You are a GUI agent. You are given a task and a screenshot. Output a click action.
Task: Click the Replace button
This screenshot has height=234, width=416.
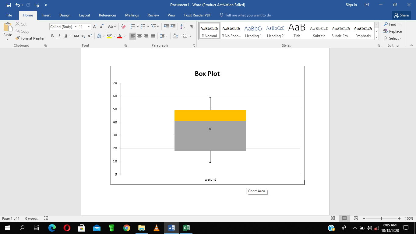point(393,31)
